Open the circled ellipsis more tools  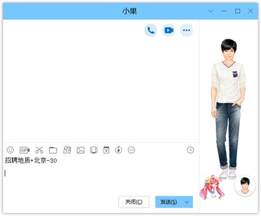pyautogui.click(x=131, y=150)
